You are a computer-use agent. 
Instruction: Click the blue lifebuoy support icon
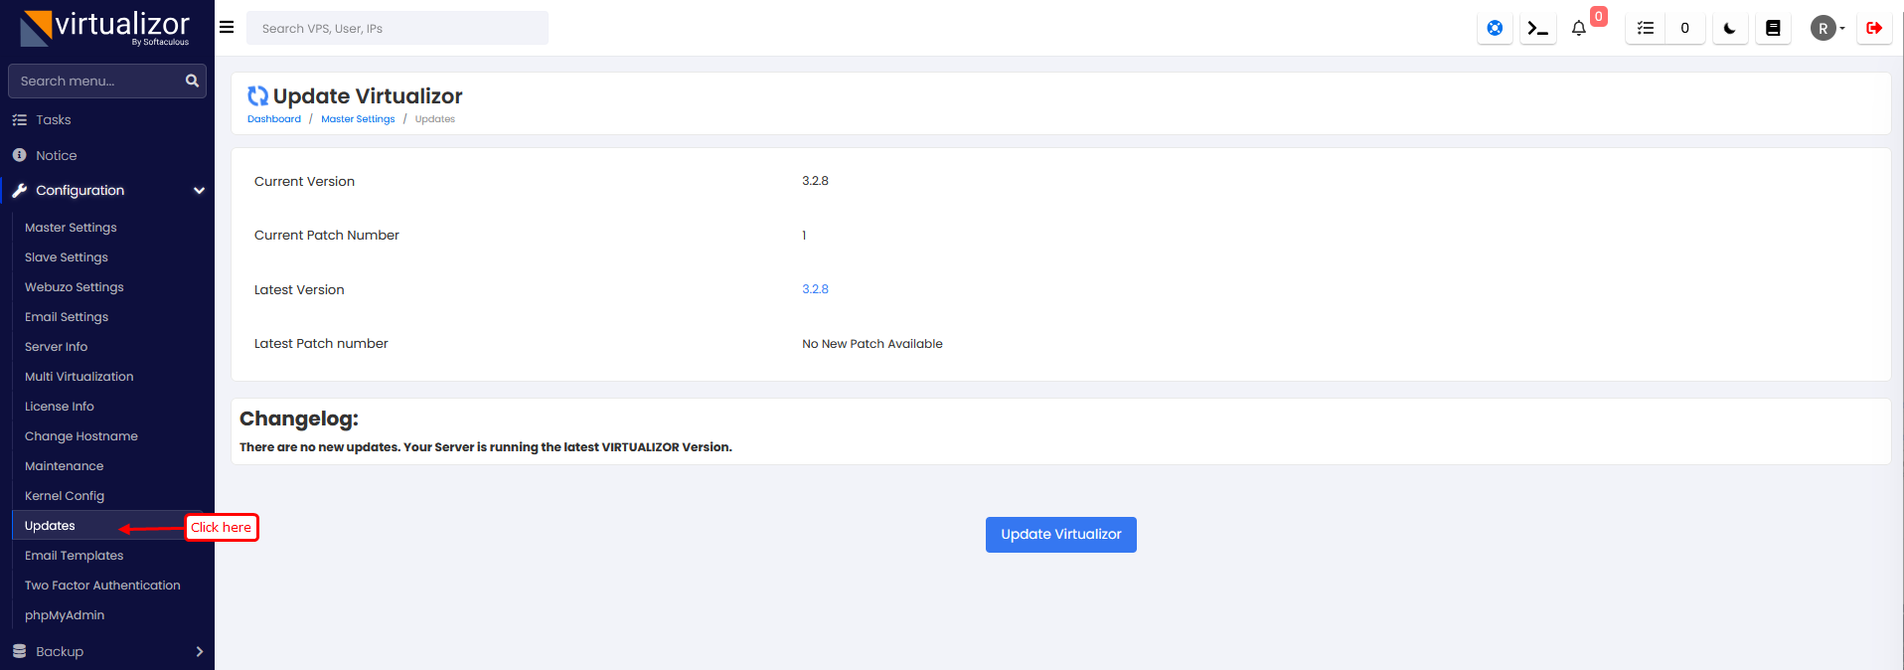coord(1494,29)
